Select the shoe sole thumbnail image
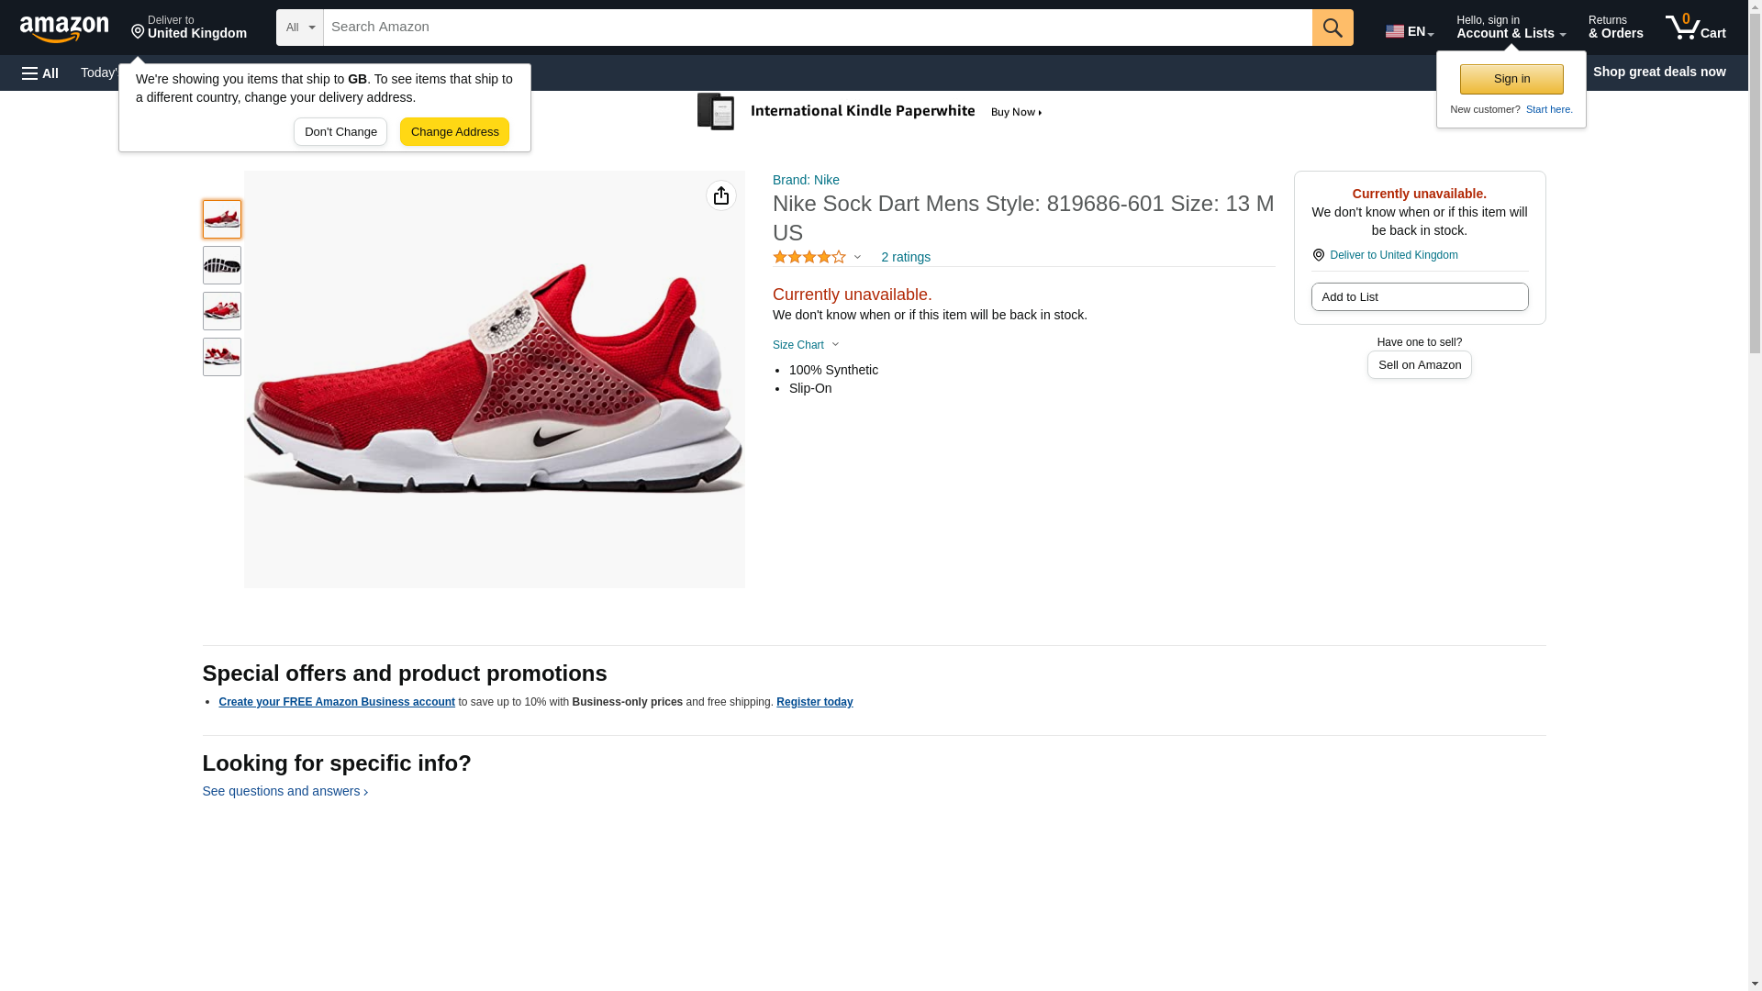Screen dimensions: 1762x991 (x=222, y=265)
